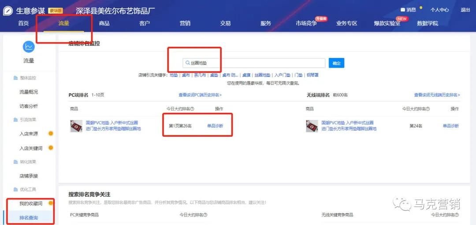Image resolution: width=476 pixels, height=225 pixels.
Task: Open the 商品 tab
Action: coord(104,23)
